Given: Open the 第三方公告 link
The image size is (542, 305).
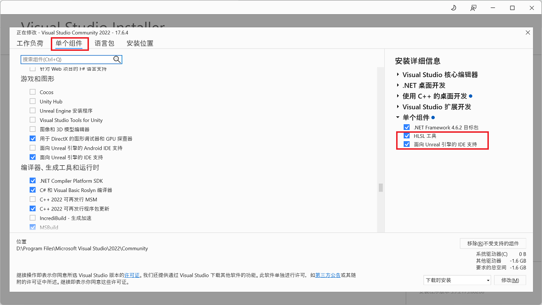Looking at the screenshot, I should tap(327, 275).
